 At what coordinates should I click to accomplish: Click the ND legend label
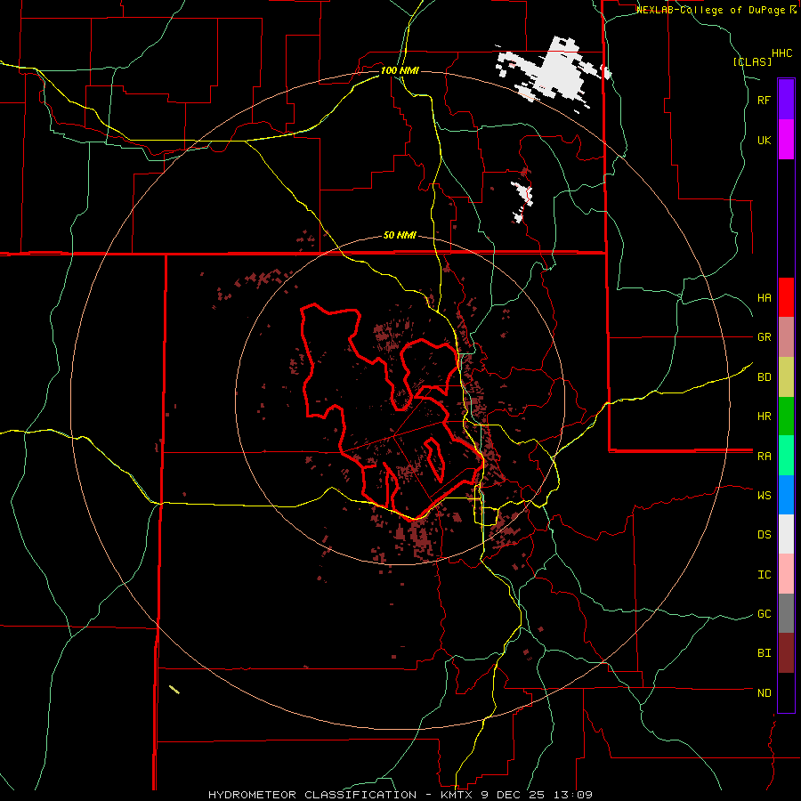coord(764,693)
